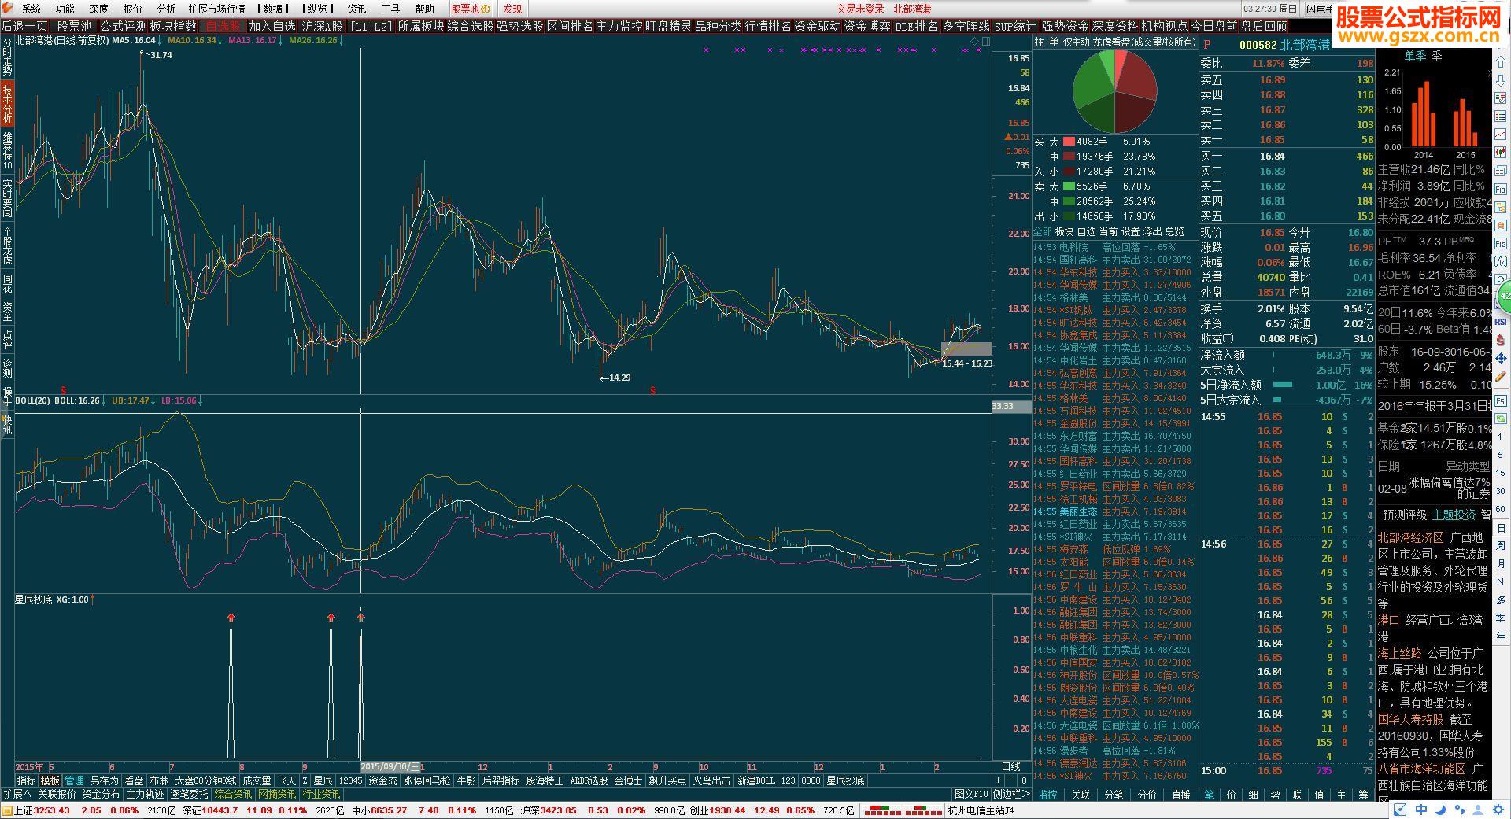Click the quote list icon below the down arrow
This screenshot has height=819, width=1511.
point(1501,97)
